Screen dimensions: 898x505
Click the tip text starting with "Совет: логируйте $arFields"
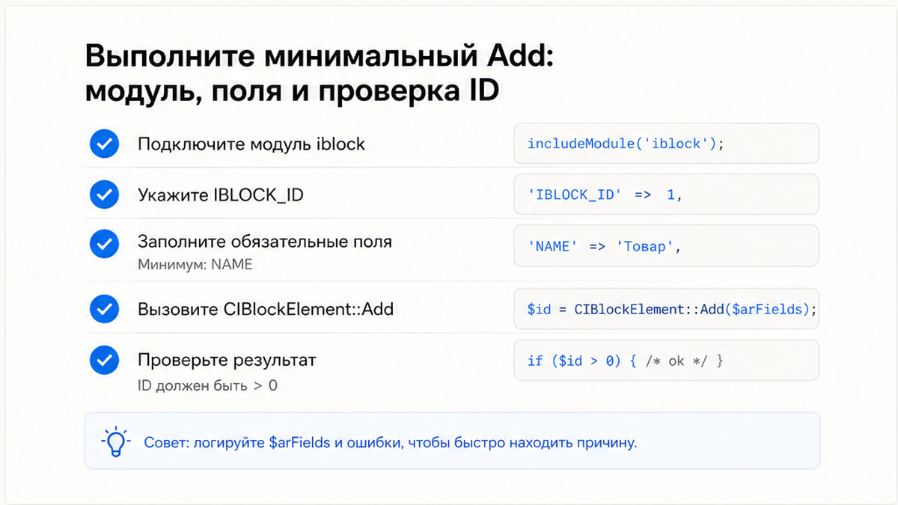coord(391,442)
